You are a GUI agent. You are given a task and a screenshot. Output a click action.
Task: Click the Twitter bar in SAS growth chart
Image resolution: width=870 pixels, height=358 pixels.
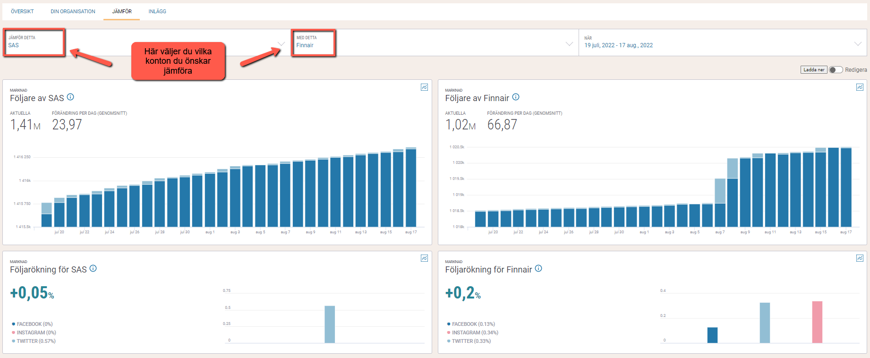330,324
